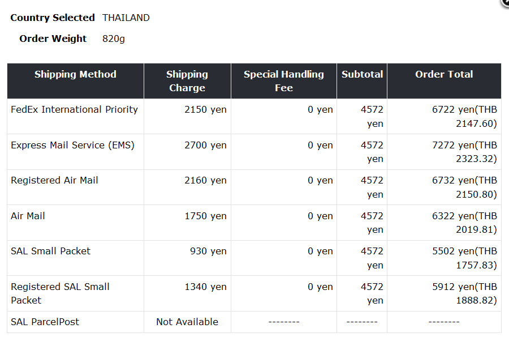The width and height of the screenshot is (509, 354).
Task: Select the FedEx International Priority row label
Action: coord(74,110)
